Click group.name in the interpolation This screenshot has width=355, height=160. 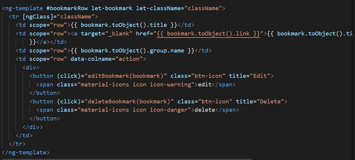point(167,51)
